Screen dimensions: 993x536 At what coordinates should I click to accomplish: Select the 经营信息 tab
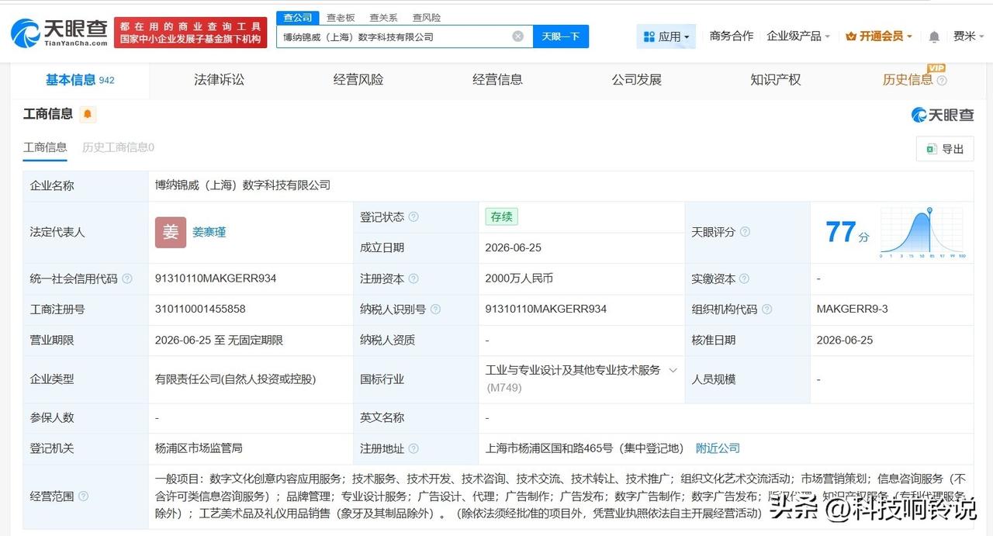497,79
